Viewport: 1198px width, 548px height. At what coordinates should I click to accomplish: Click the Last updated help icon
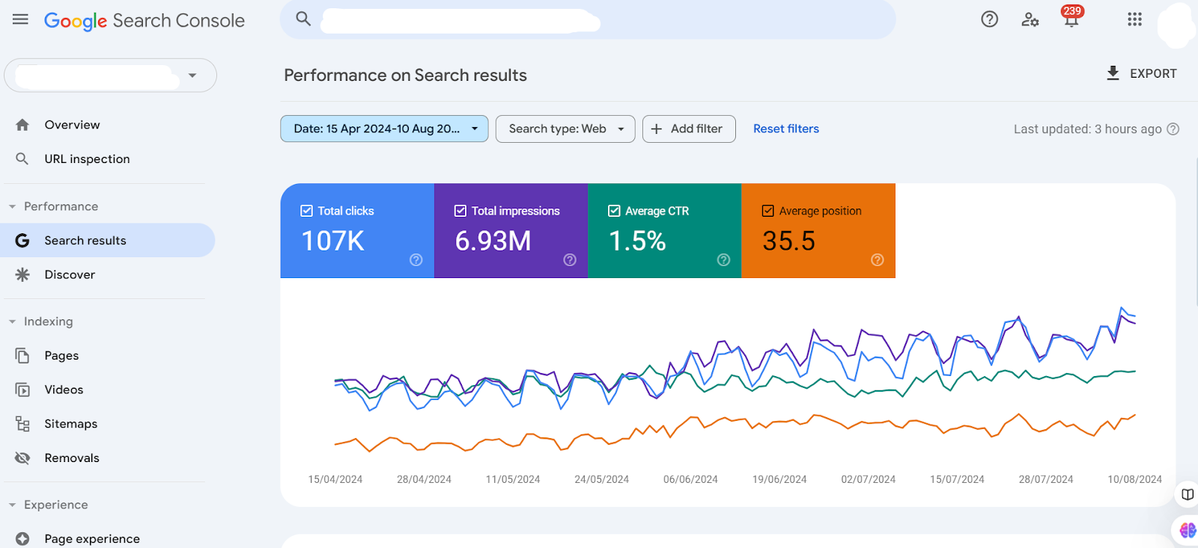[x=1173, y=129]
